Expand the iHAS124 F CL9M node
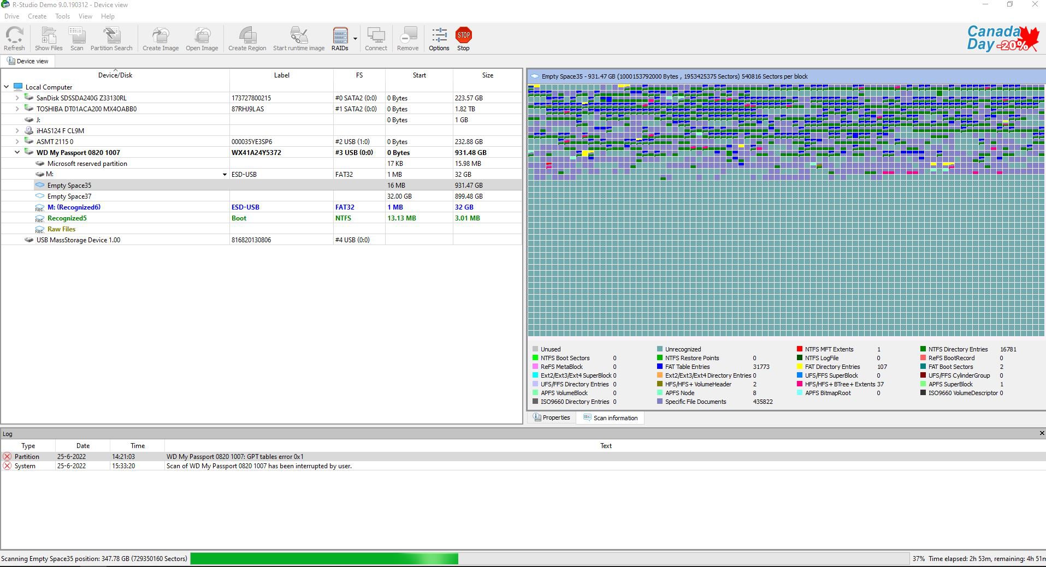This screenshot has width=1046, height=567. (17, 130)
